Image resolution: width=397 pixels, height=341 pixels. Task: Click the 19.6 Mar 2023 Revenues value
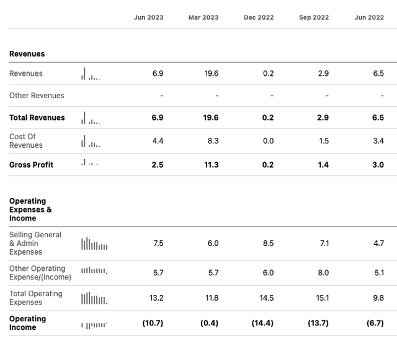pos(212,74)
